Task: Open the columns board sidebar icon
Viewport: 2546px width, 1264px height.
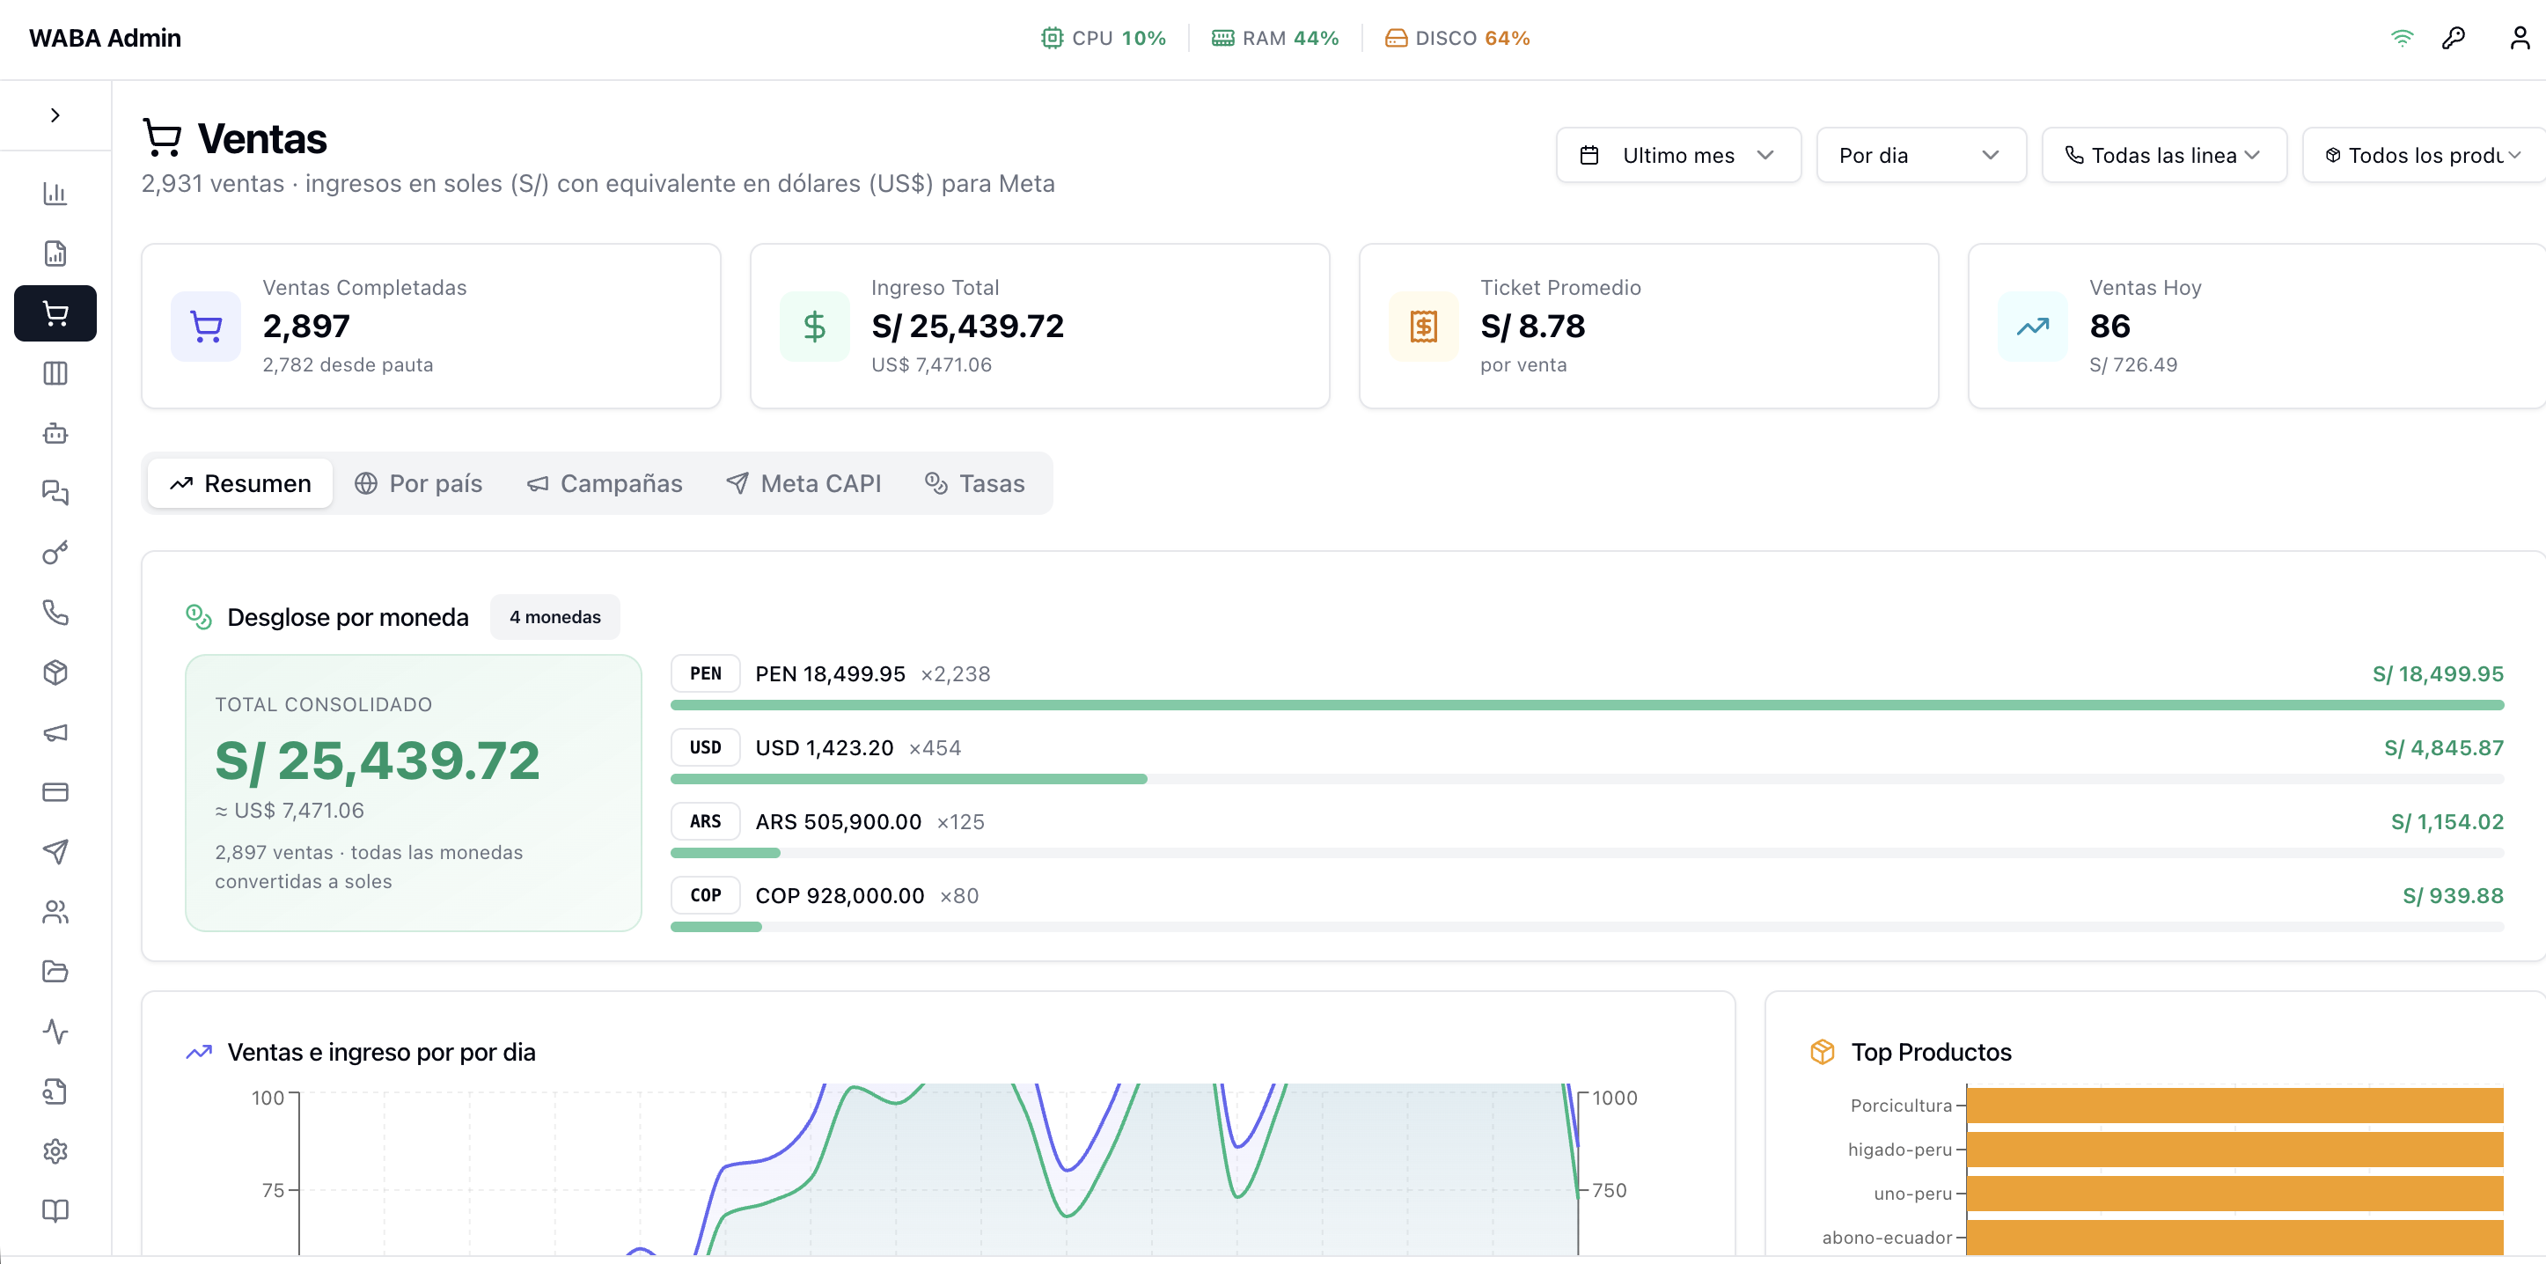Action: click(55, 373)
